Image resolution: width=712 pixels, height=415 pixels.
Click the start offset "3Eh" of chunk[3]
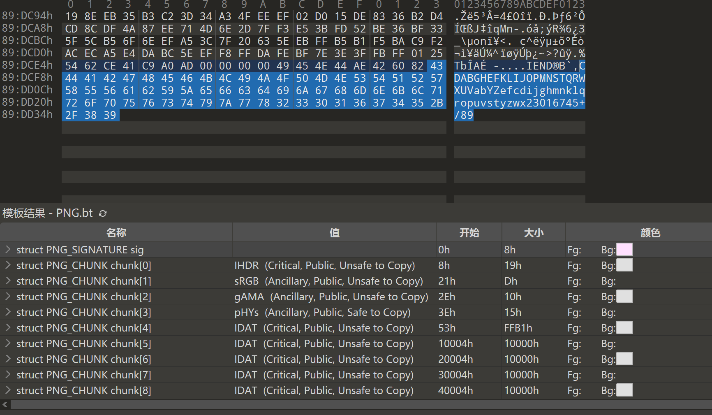pos(447,312)
